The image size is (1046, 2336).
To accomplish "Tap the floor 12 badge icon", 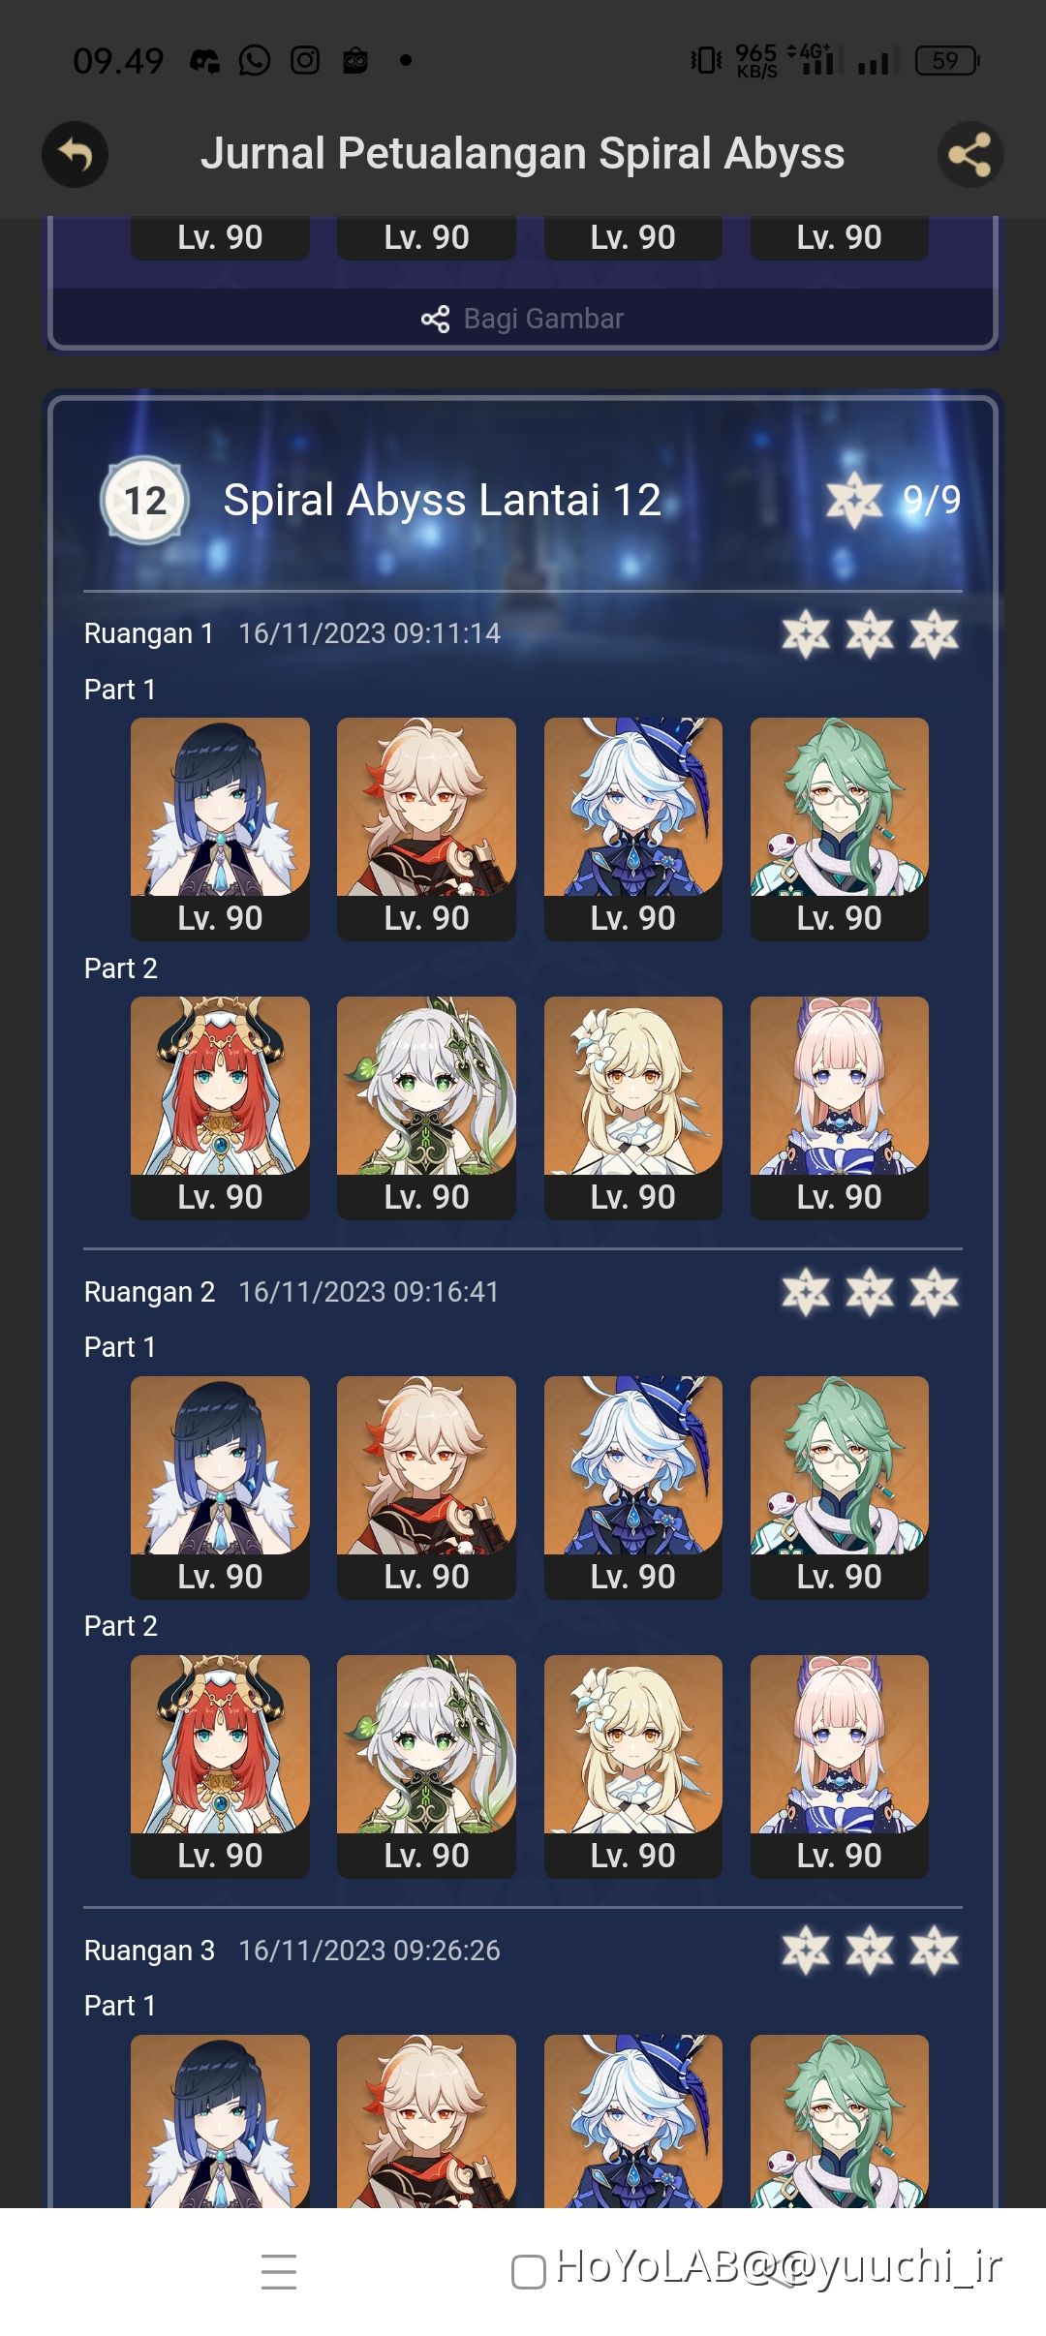I will coord(145,501).
